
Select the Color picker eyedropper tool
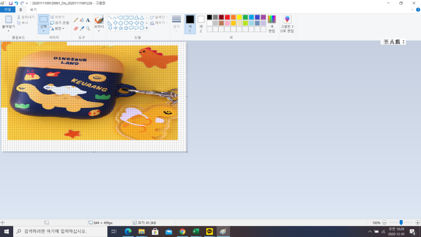[x=82, y=28]
